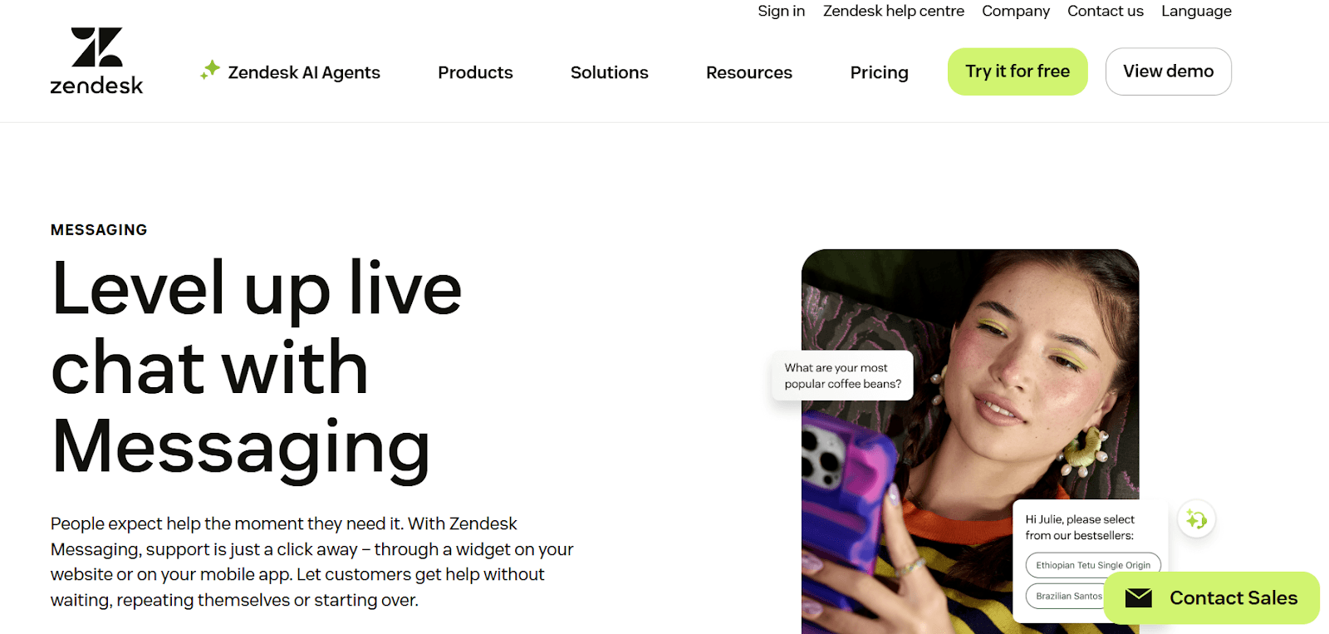Click the Contact Sales button
This screenshot has height=634, width=1329.
pyautogui.click(x=1212, y=597)
